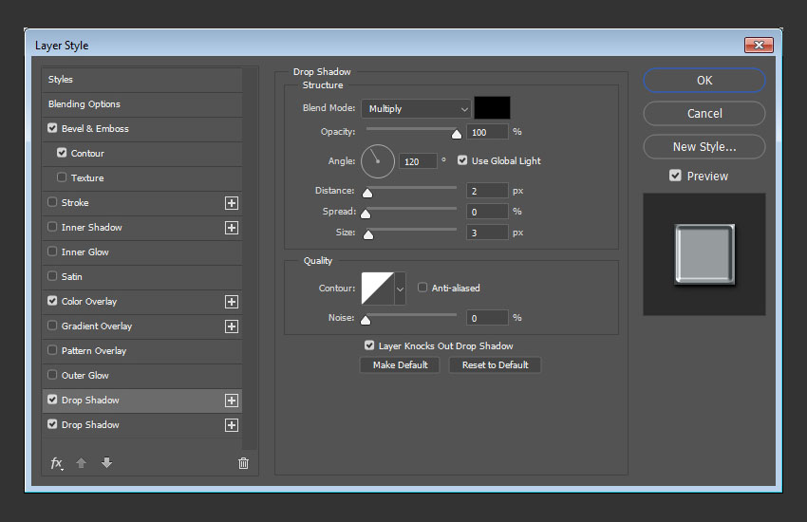Click the Make Default button
This screenshot has height=522, width=807.
click(400, 365)
